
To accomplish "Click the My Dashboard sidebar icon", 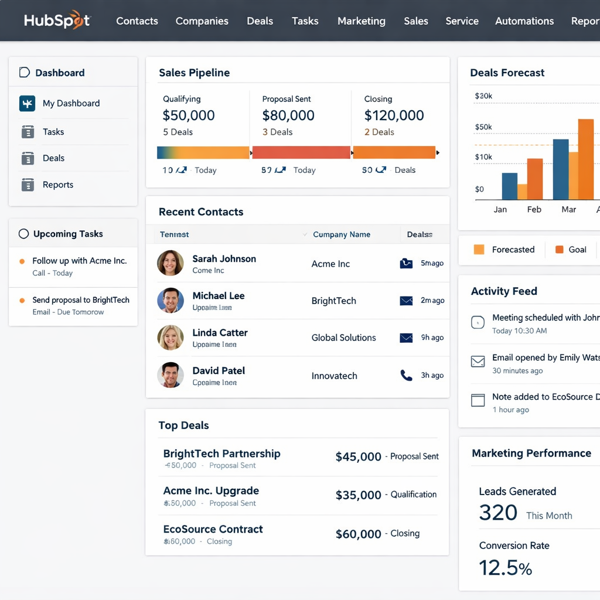I will point(27,103).
